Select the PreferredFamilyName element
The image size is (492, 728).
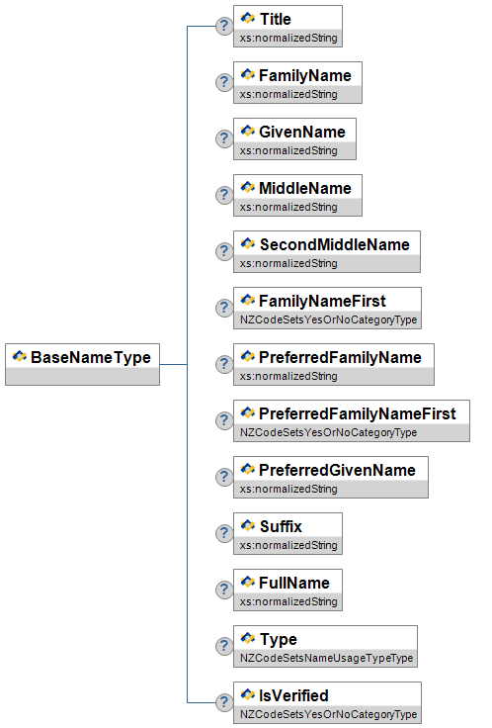tap(334, 364)
